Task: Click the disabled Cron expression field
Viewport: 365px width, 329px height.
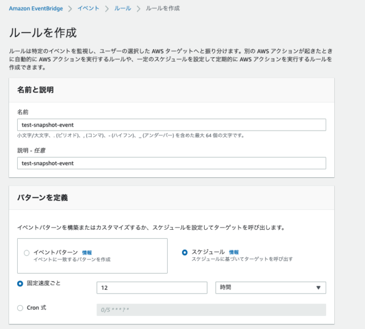Action: tap(212, 310)
